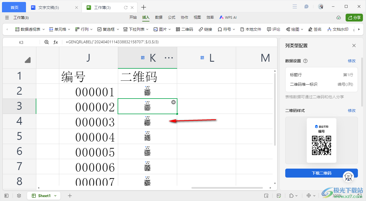
Task: Click the 本地文件 local file button
Action: 251,29
